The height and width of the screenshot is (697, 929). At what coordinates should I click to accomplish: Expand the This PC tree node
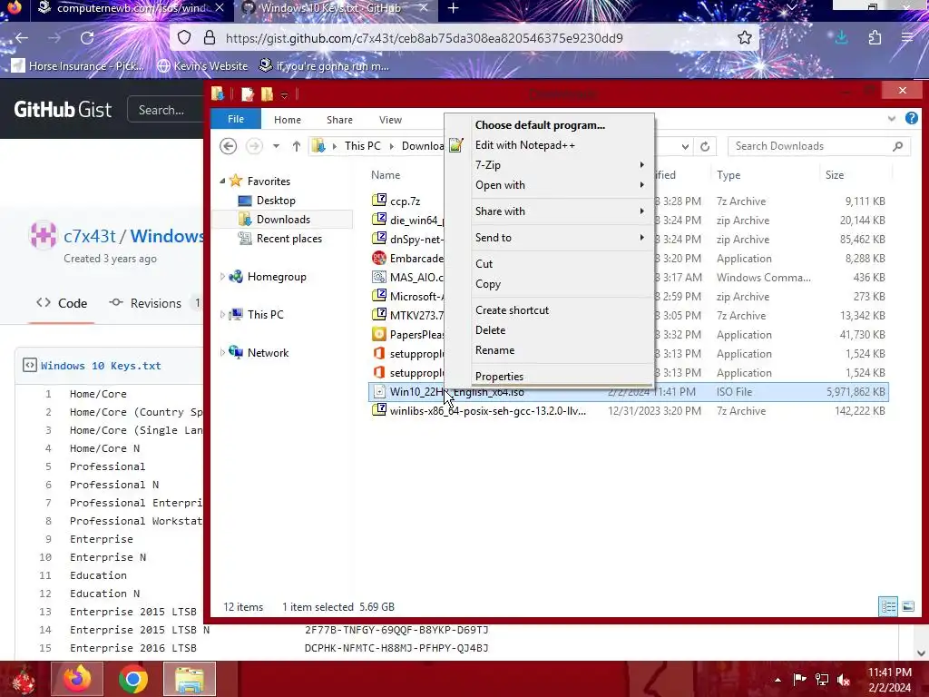[222, 314]
